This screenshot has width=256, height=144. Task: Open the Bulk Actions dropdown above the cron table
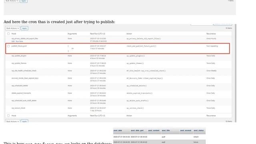click(12, 28)
